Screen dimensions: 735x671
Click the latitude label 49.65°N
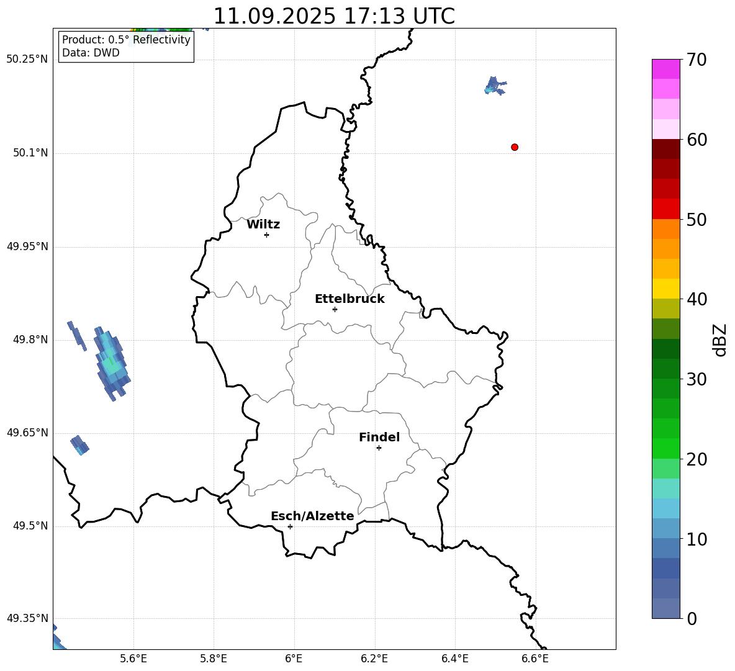27,433
